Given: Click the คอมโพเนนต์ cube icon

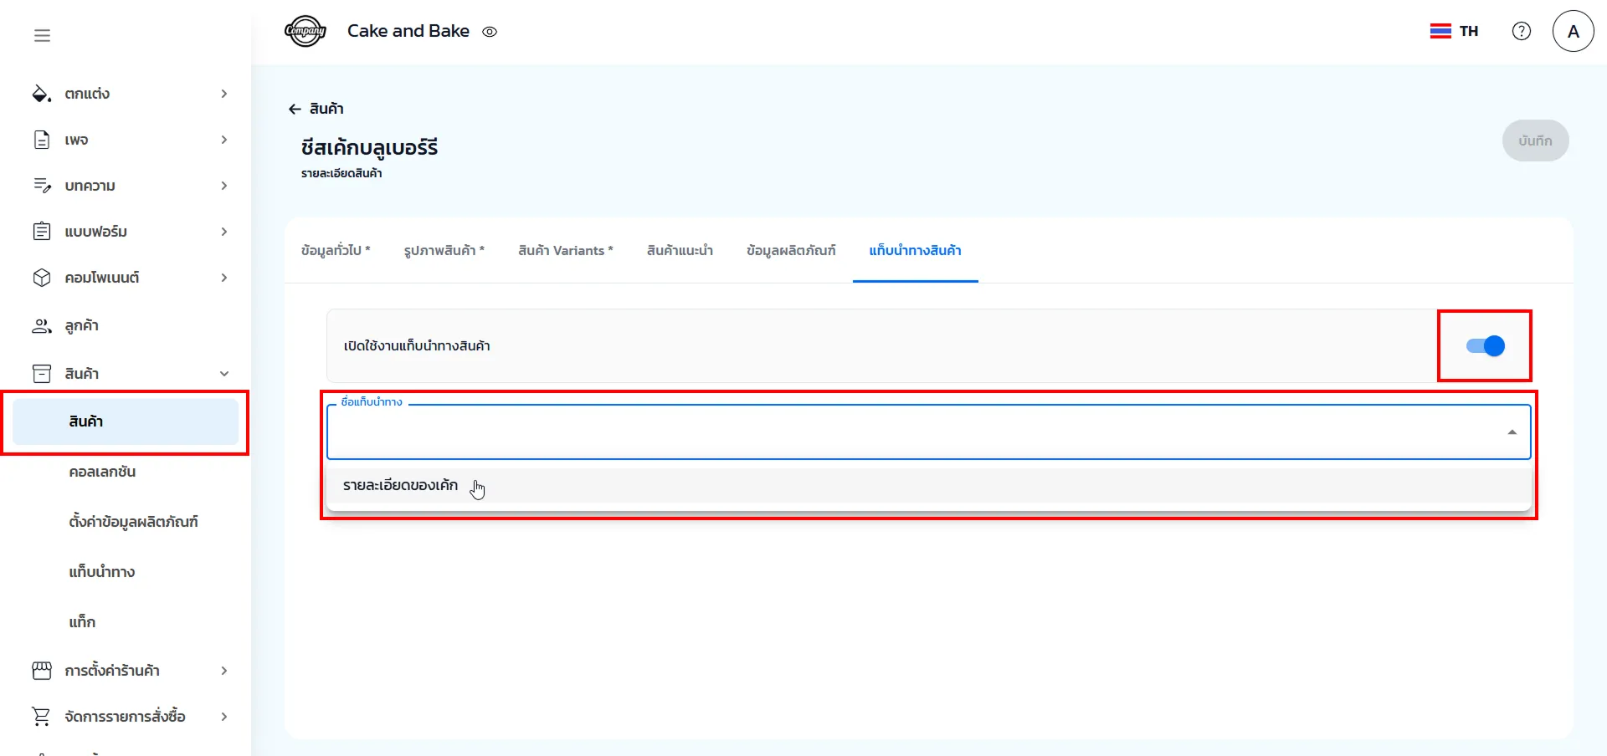Looking at the screenshot, I should 41,278.
